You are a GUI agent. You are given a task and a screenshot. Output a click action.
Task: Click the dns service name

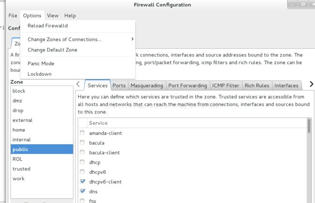(93, 191)
